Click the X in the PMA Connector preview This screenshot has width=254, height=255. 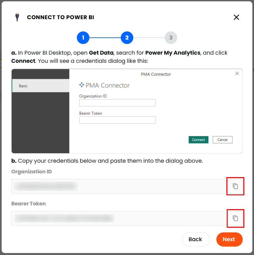point(237,73)
